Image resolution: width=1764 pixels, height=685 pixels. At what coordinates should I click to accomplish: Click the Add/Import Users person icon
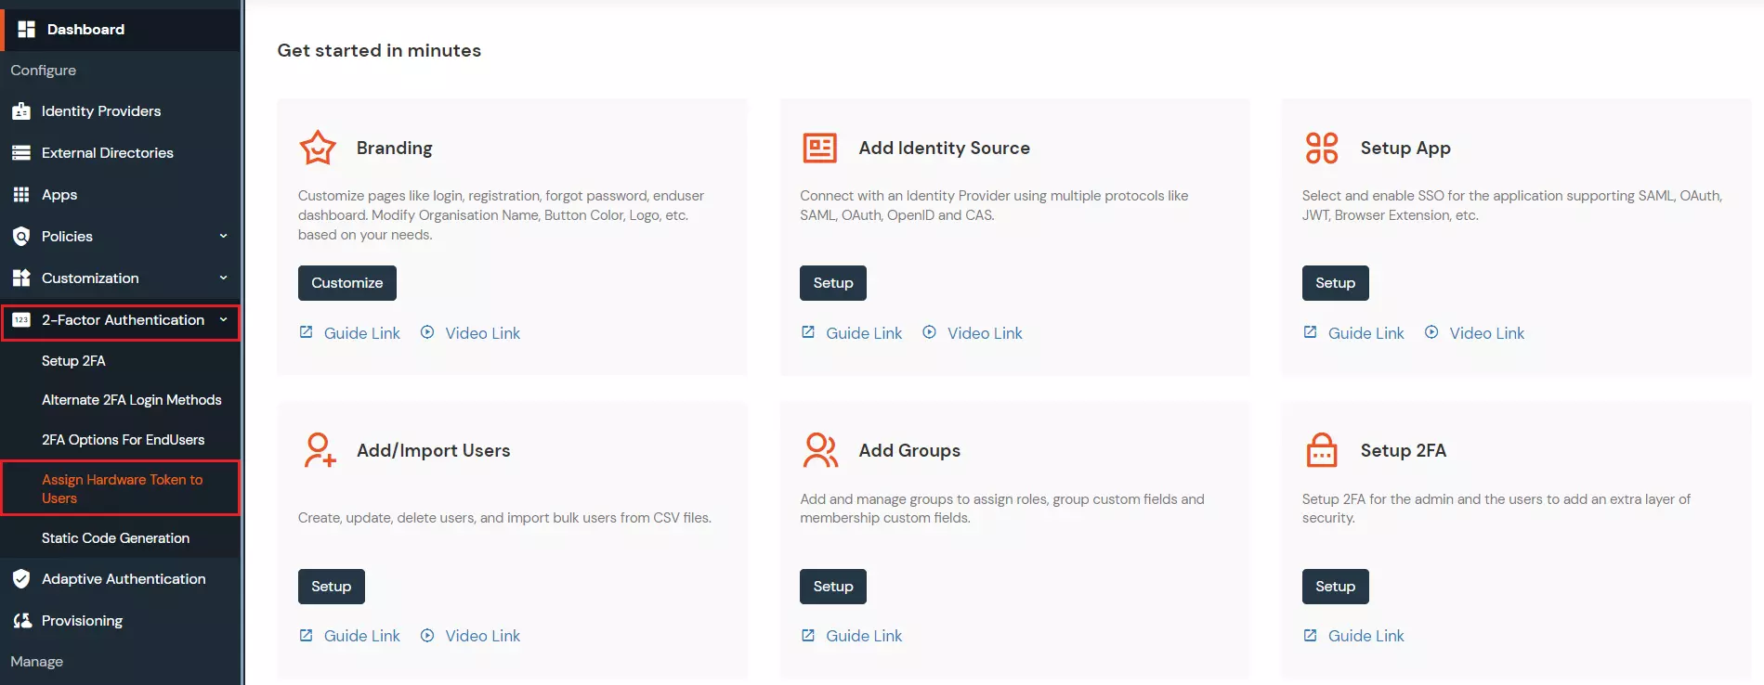(x=320, y=450)
